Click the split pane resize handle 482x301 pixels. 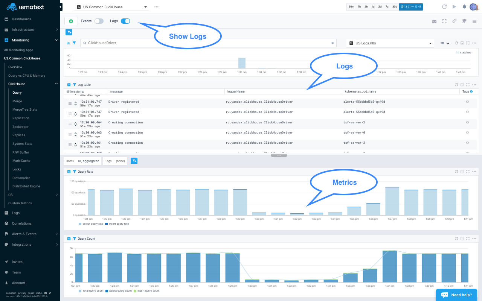279,155
